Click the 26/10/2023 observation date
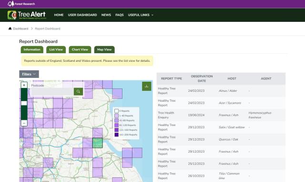 196,176
